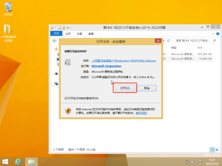This screenshot has width=222, height=166.
Task: Open the volume speaker tray icon
Action: coord(193,162)
